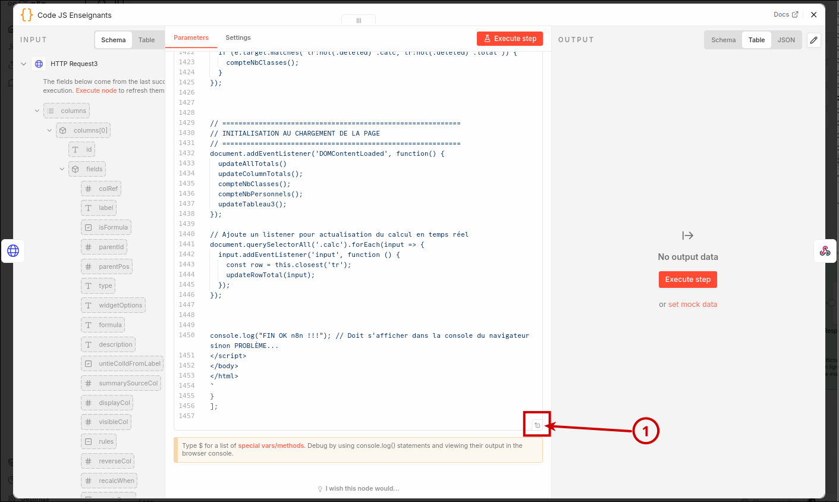Collapse the fields object node
Image resolution: width=839 pixels, height=502 pixels.
[62, 169]
